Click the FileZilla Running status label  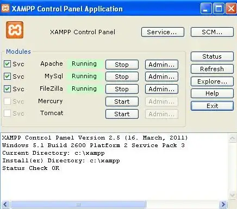click(x=84, y=88)
